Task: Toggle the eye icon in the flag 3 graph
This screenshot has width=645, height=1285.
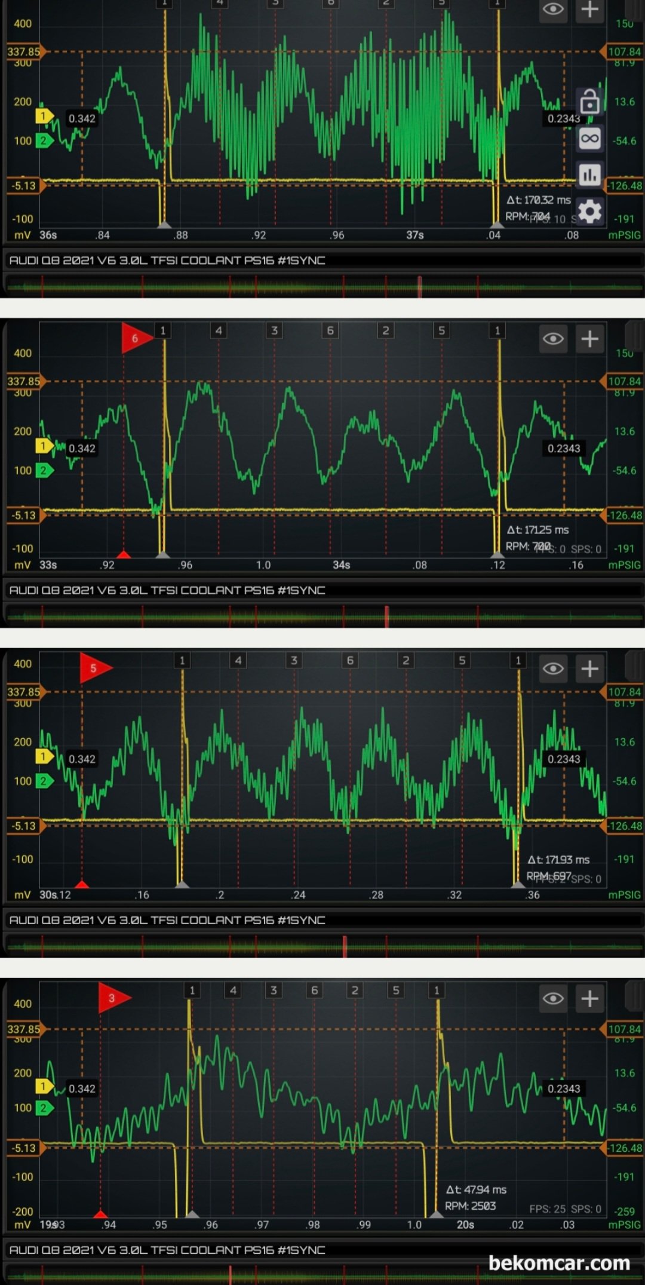Action: (553, 998)
